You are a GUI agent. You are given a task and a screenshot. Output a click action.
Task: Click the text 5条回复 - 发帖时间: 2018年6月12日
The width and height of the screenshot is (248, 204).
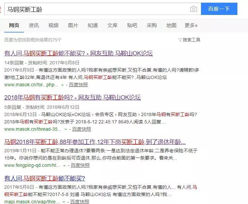(42, 107)
